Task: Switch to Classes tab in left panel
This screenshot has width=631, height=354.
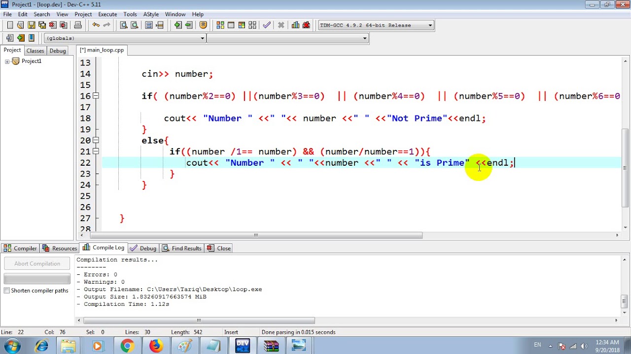Action: [x=35, y=51]
